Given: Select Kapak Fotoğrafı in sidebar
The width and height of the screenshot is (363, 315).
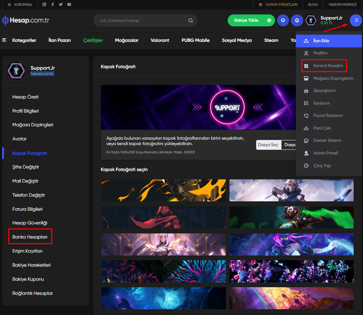Looking at the screenshot, I should tap(30, 153).
